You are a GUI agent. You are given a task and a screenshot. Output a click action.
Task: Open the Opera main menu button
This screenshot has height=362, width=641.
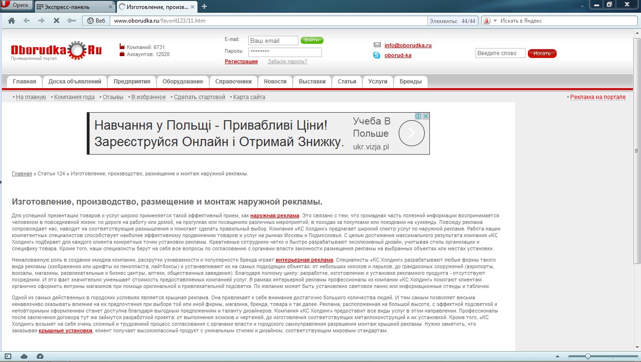pos(16,5)
